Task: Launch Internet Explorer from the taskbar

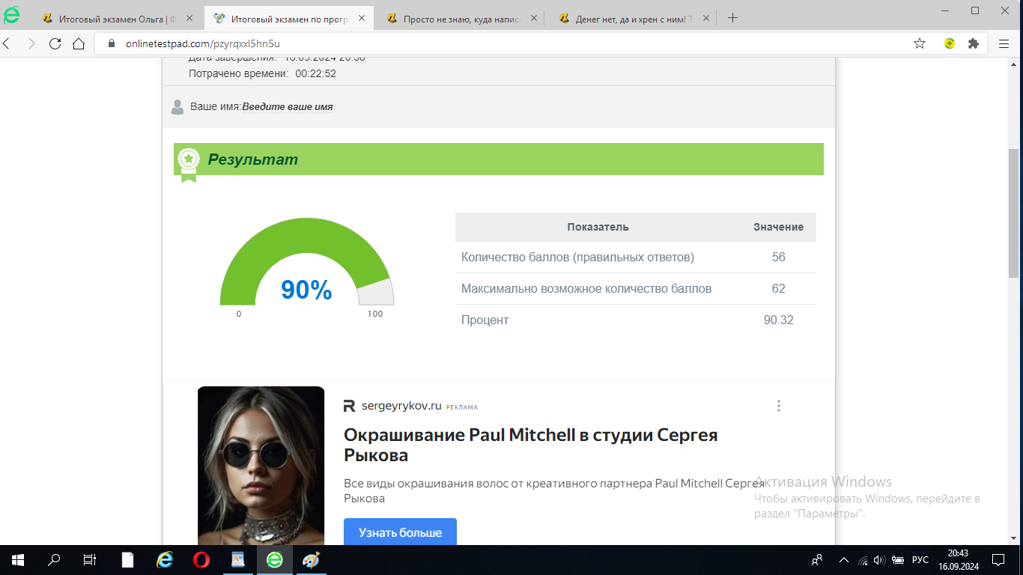Action: 165,560
